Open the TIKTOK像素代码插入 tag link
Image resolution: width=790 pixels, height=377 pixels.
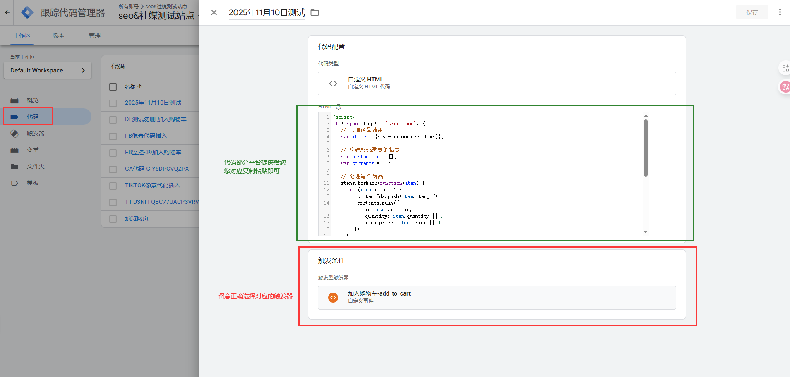[153, 186]
